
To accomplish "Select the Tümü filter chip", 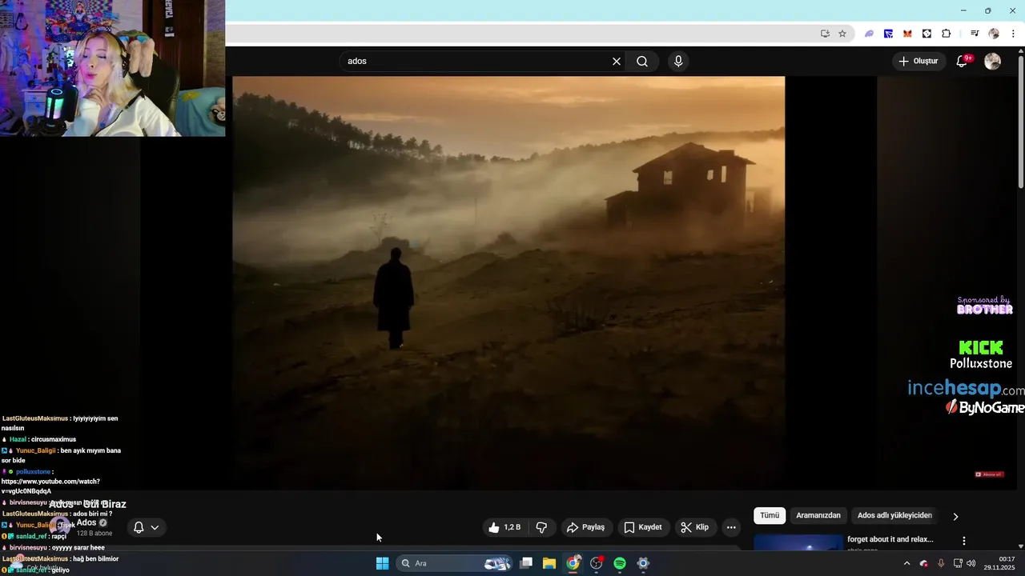I will tap(770, 515).
